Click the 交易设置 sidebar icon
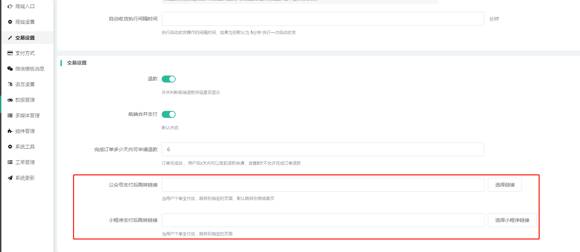This screenshot has width=580, height=252. (10, 38)
